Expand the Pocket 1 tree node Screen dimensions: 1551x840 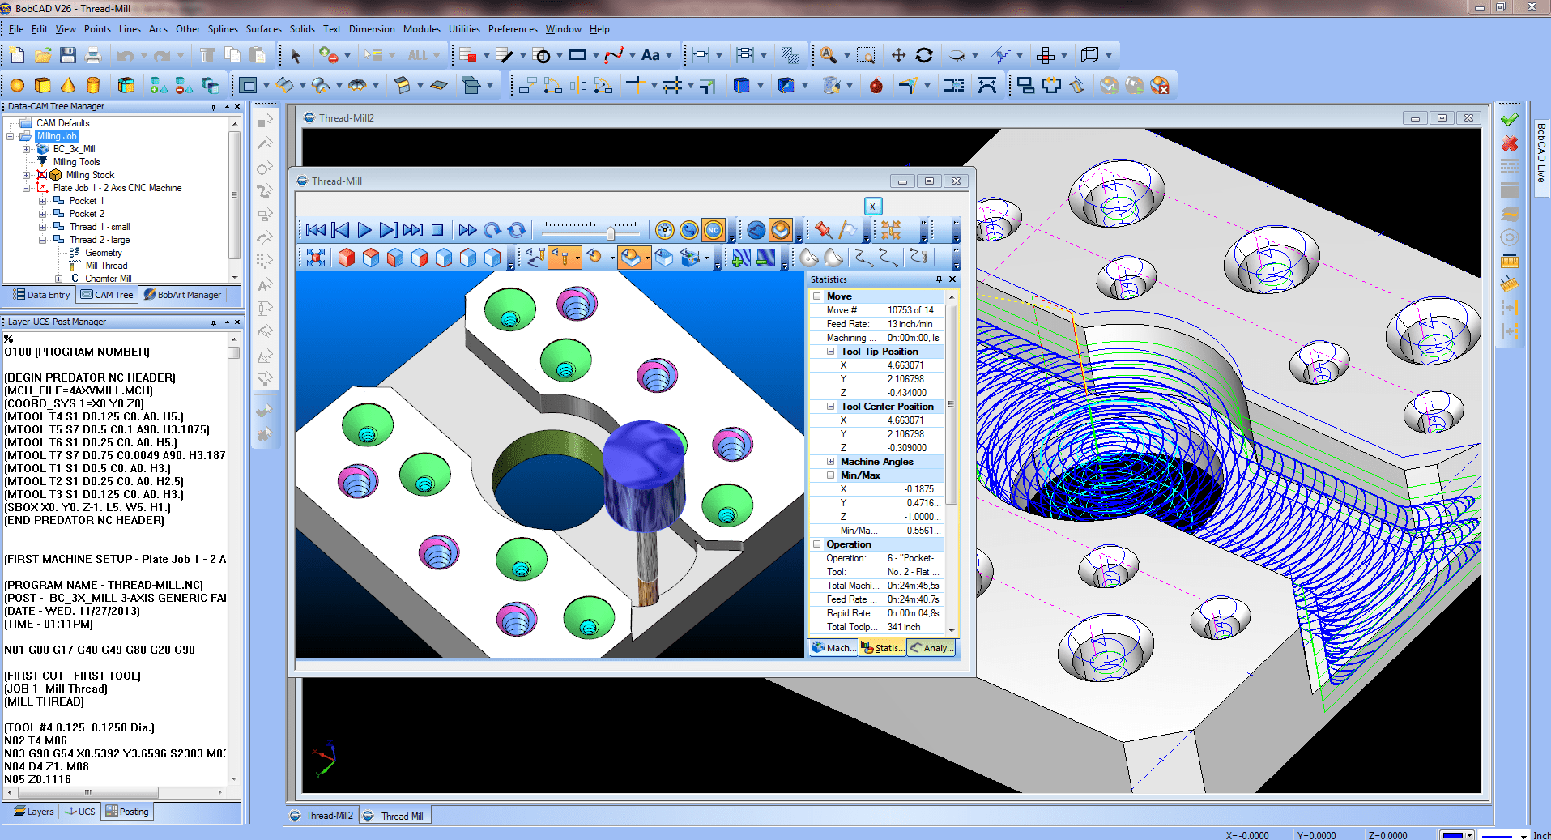point(42,201)
